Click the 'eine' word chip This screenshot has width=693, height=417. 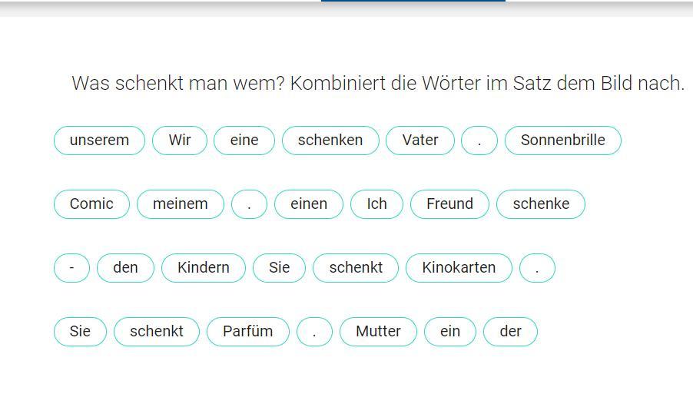coord(244,141)
